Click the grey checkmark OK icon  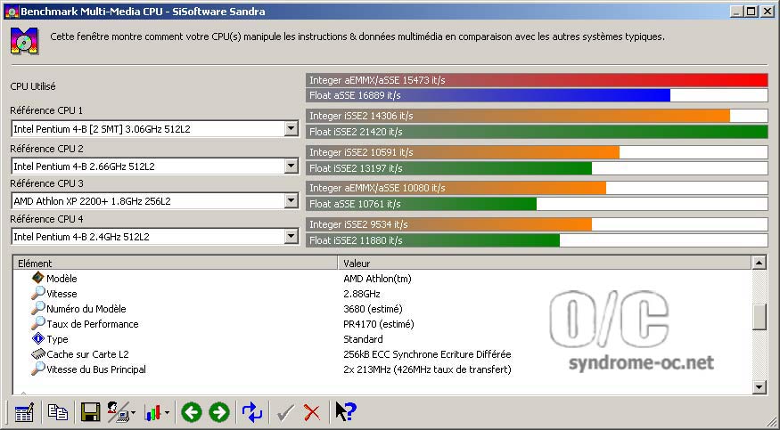pos(285,412)
